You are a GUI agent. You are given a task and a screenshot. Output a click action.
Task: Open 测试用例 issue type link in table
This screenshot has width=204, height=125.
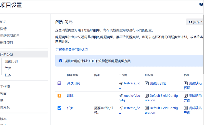click(x=73, y=83)
